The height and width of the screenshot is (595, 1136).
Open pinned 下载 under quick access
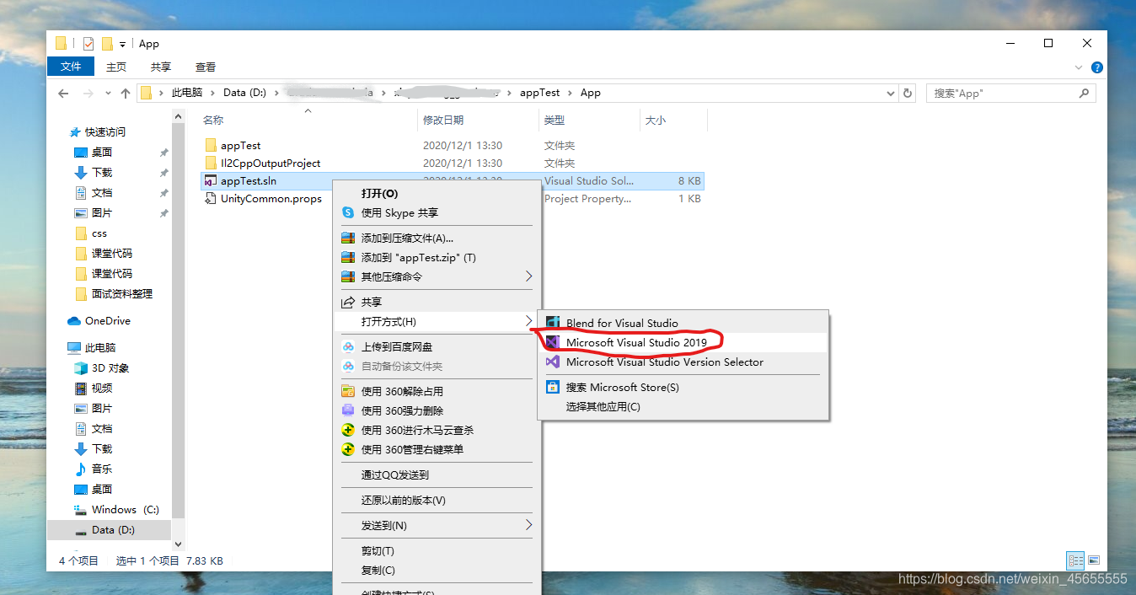click(102, 172)
